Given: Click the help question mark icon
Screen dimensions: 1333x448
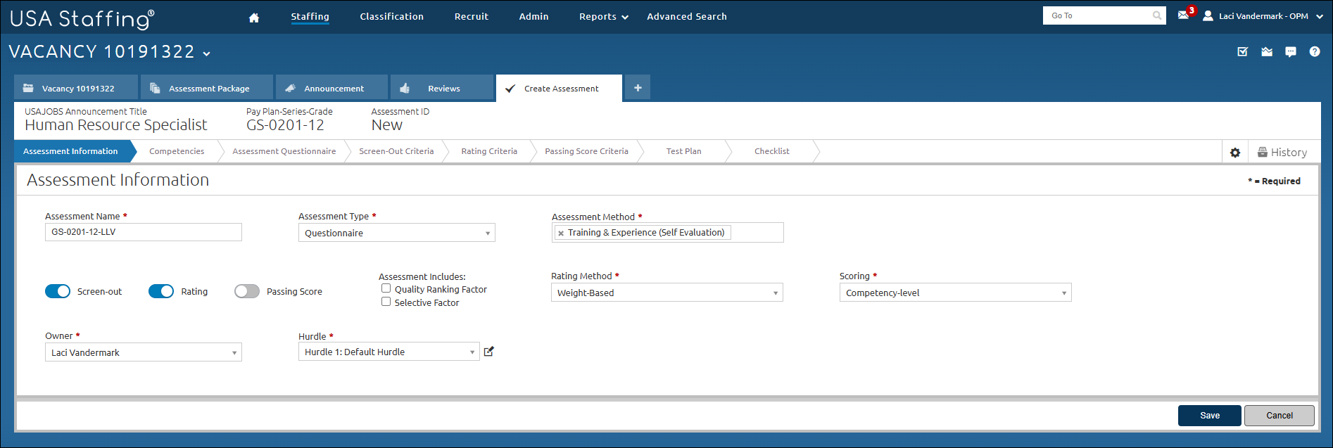Looking at the screenshot, I should click(x=1314, y=52).
